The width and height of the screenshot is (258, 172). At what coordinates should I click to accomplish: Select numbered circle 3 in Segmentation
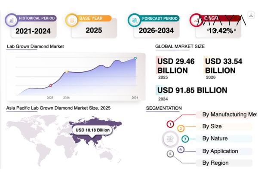tap(185, 139)
